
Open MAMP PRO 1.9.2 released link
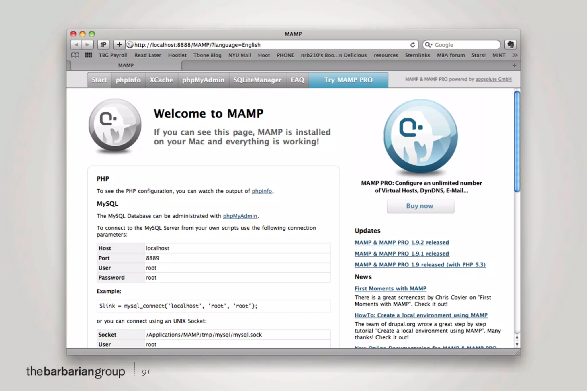[402, 242]
